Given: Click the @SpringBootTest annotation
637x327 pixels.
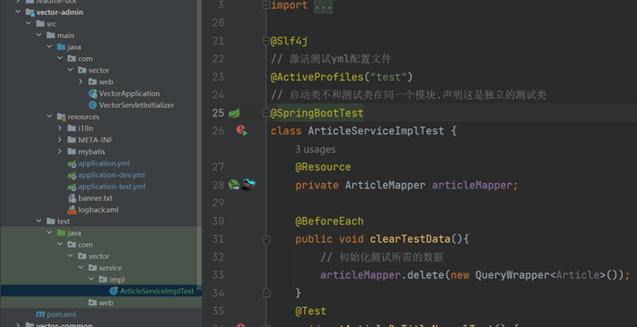Looking at the screenshot, I should point(317,113).
